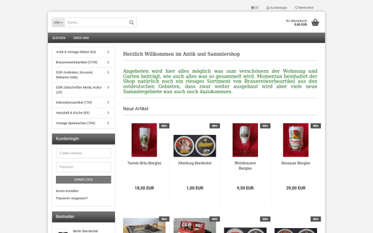Click the 18,50 EUR price

144,188
